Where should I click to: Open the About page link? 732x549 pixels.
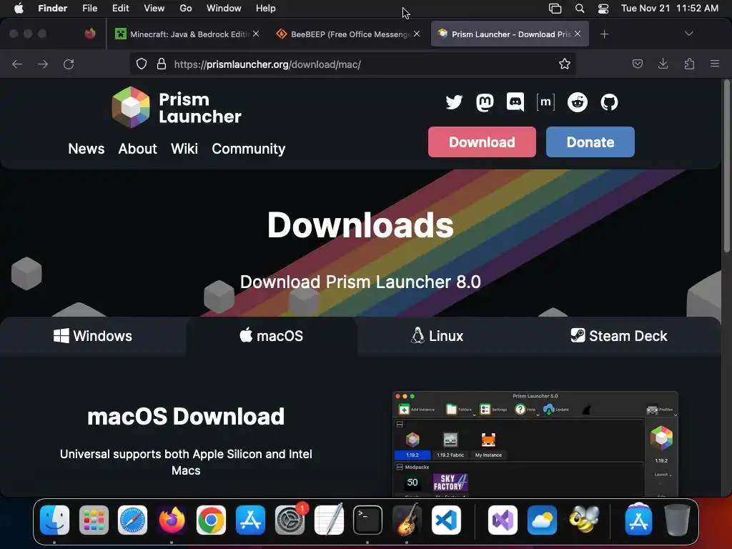point(138,149)
